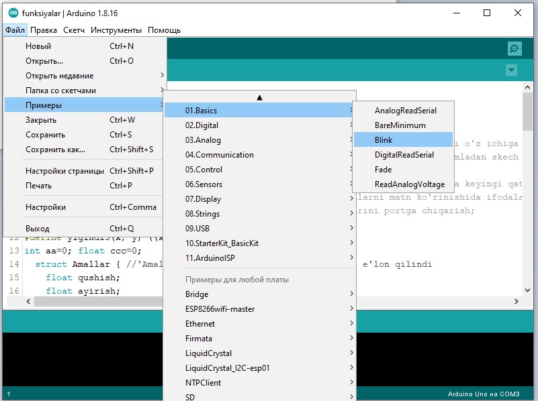This screenshot has height=401, width=538.
Task: Expand the LiquidCrystal library examples
Action: [208, 353]
